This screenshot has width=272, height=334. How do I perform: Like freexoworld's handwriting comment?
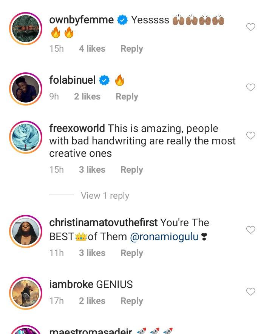click(x=250, y=136)
